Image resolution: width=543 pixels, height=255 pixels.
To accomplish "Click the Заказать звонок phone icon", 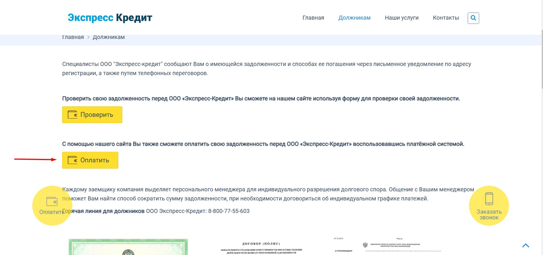I will (489, 199).
